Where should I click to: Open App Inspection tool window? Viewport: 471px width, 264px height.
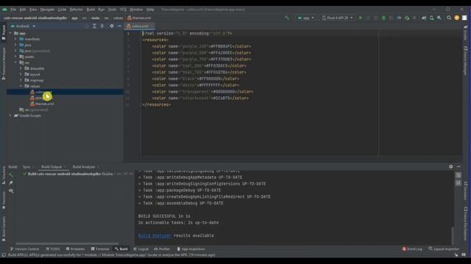[x=191, y=249]
